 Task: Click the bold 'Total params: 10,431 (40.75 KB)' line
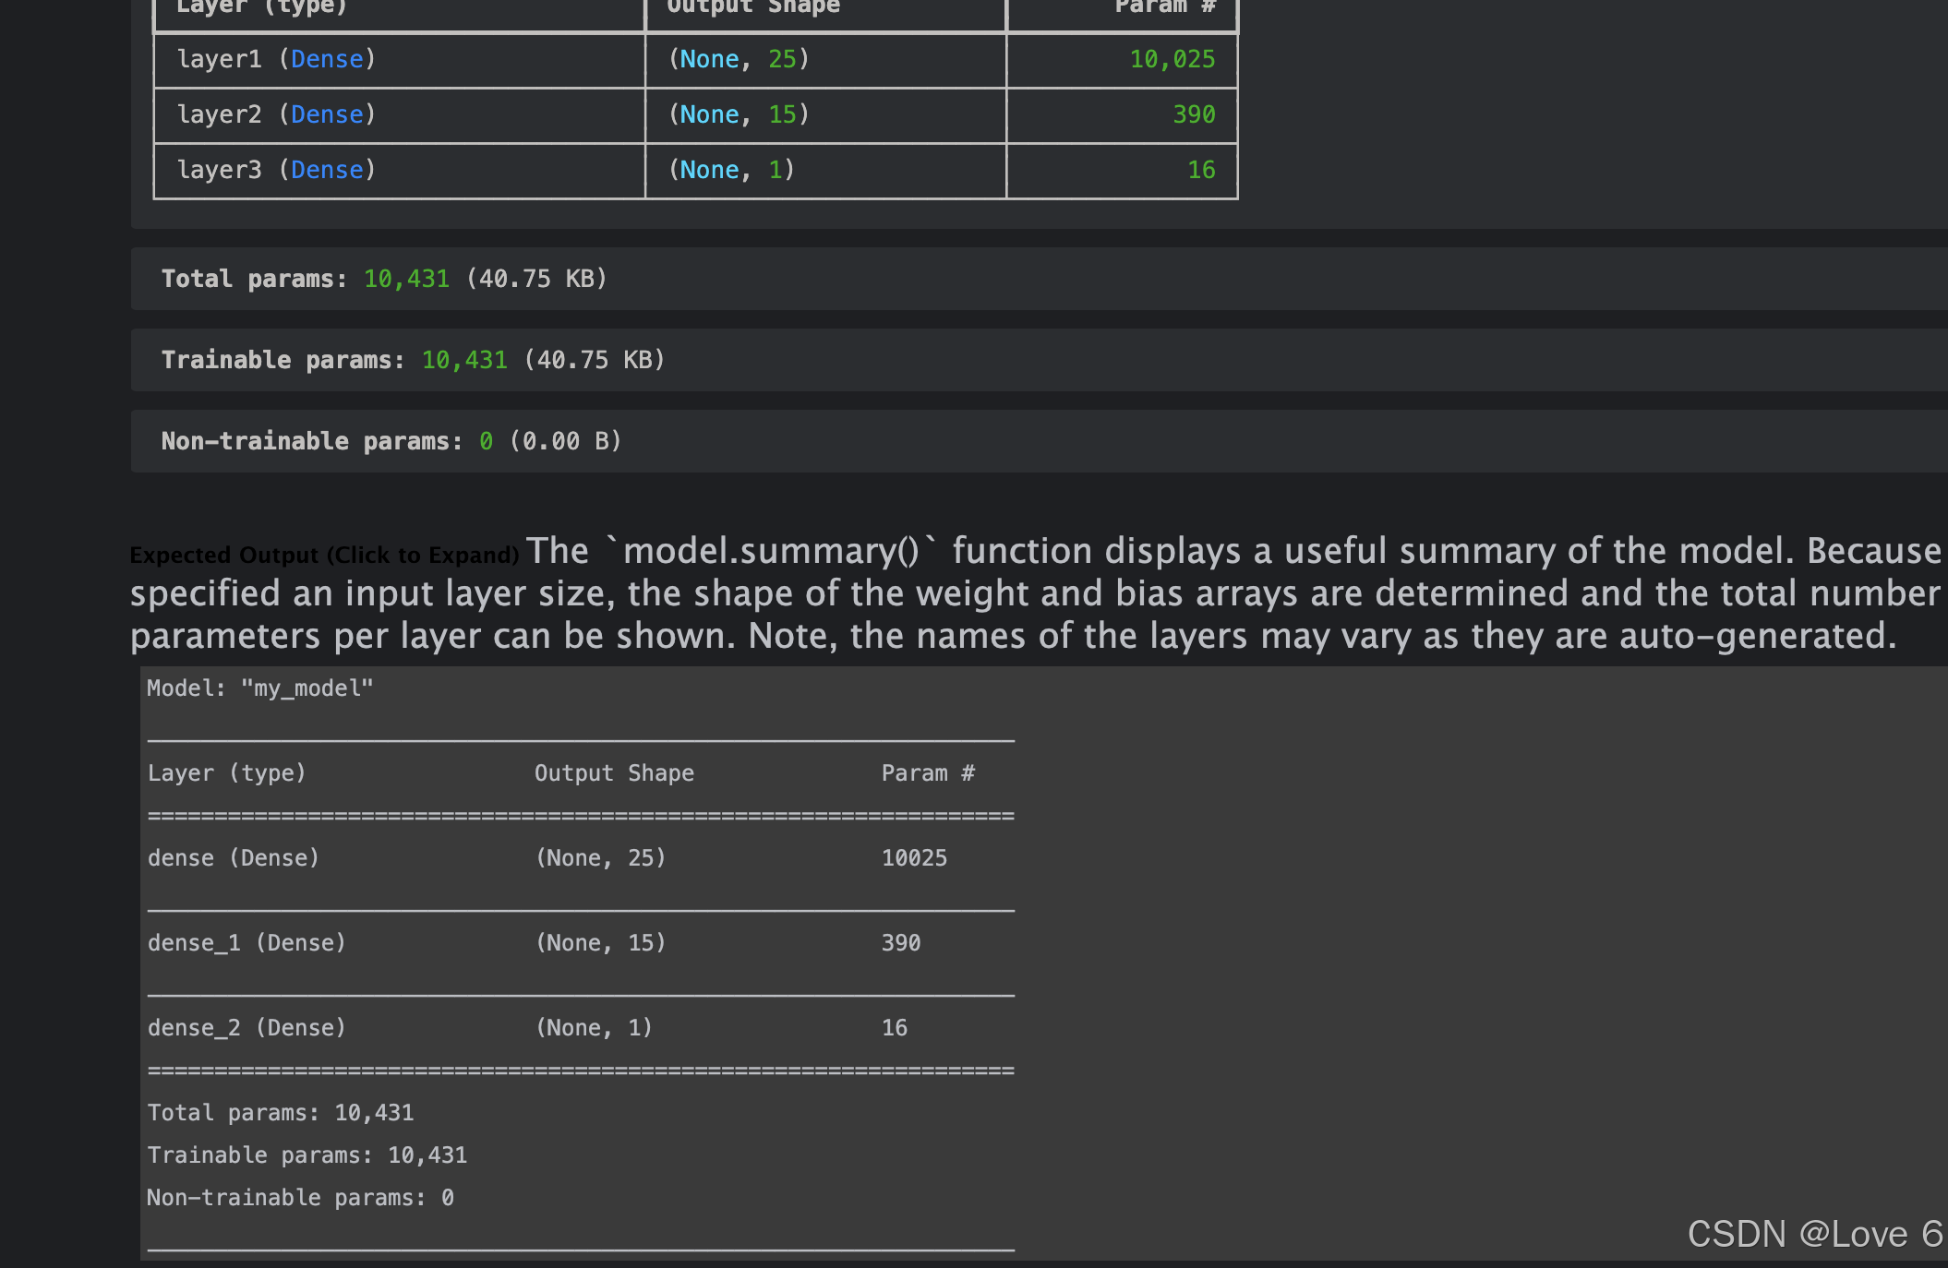384,279
